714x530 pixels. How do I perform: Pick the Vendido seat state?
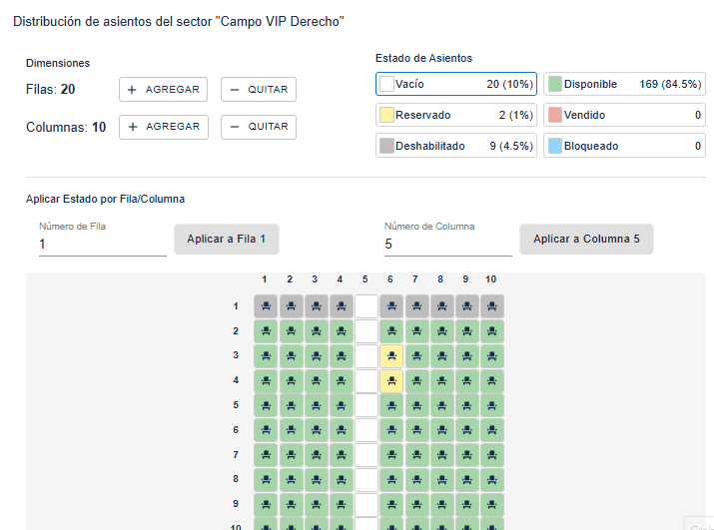pyautogui.click(x=624, y=116)
